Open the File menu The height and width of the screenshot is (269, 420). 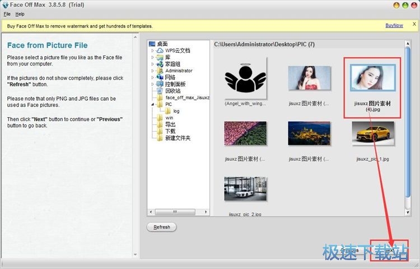7,14
